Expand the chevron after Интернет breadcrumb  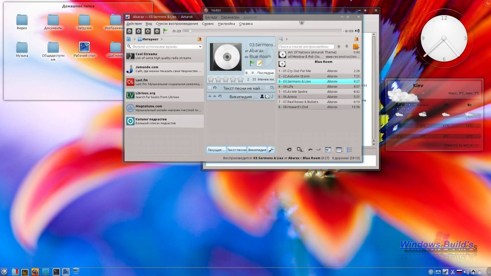click(162, 39)
